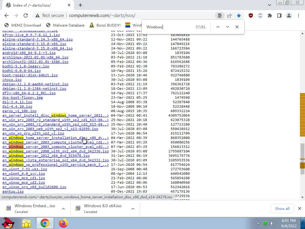Open the uBlock Origin extension icon

(x=251, y=16)
